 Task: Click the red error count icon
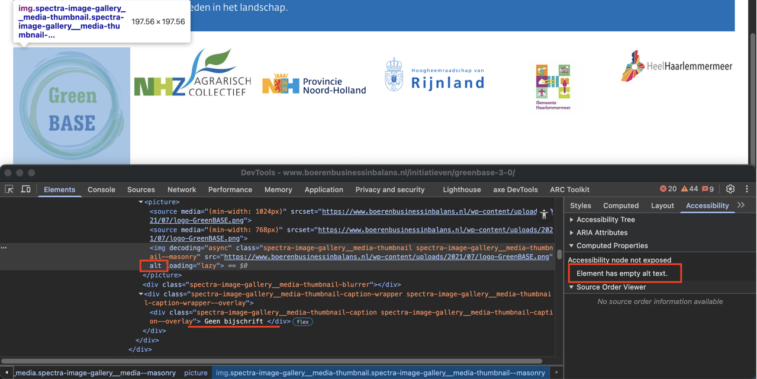coord(663,189)
